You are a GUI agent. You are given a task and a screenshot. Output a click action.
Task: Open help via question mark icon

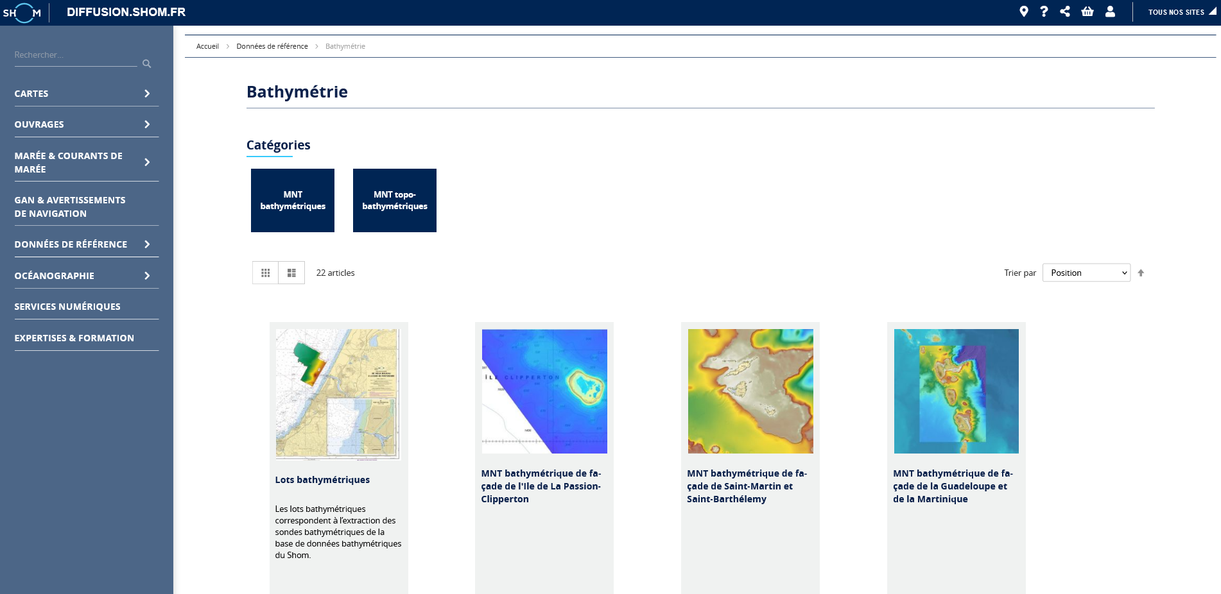pyautogui.click(x=1044, y=12)
